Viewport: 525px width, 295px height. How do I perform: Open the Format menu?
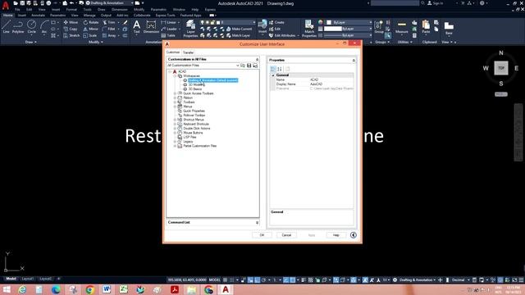pyautogui.click(x=71, y=10)
